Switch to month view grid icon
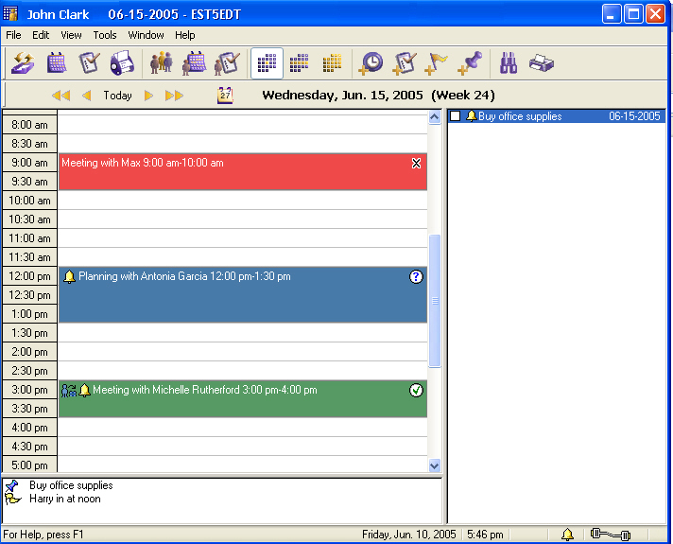Screen dimensions: 673x544 click(x=332, y=63)
